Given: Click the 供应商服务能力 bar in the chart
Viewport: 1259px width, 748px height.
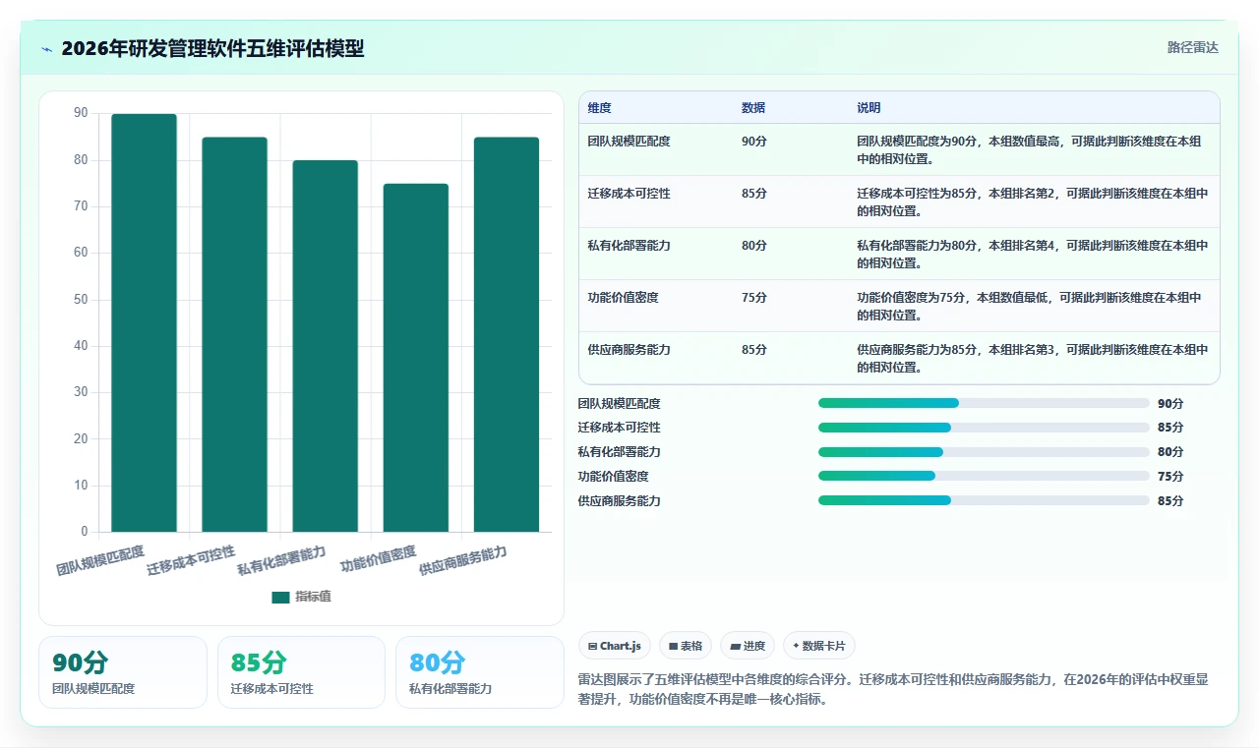Looking at the screenshot, I should point(507,334).
